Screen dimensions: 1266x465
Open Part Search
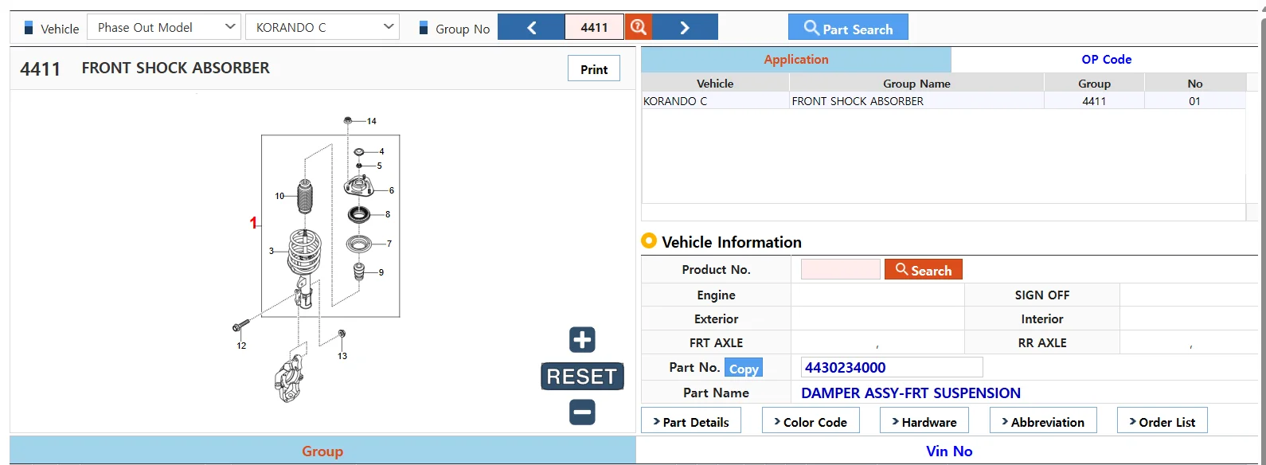(x=848, y=28)
